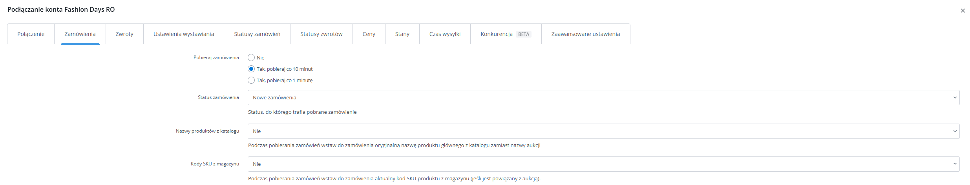Switch to Statusy zwrotów tab
This screenshot has width=970, height=185.
pyautogui.click(x=322, y=34)
